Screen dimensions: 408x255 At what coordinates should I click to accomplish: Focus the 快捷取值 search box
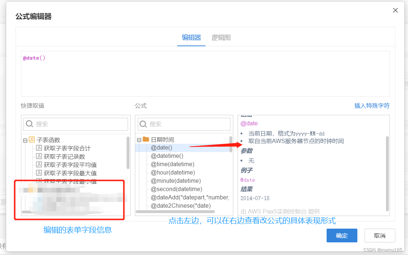[76, 124]
